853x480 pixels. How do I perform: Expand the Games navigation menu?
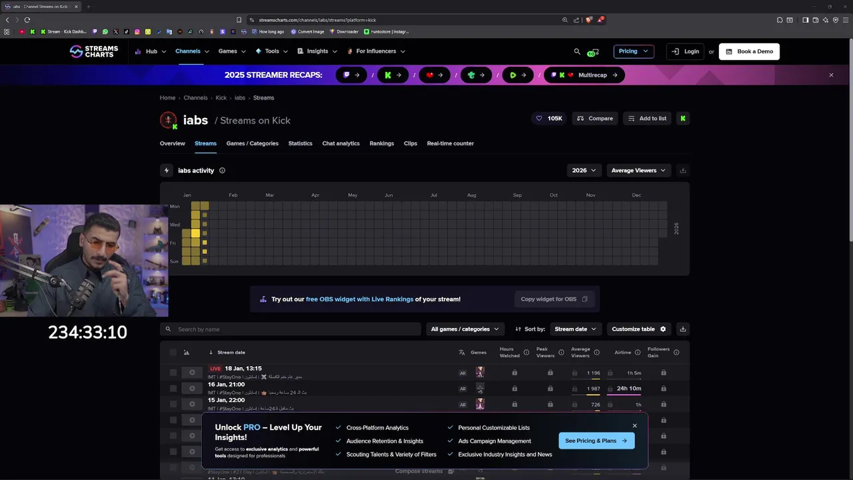(232, 51)
